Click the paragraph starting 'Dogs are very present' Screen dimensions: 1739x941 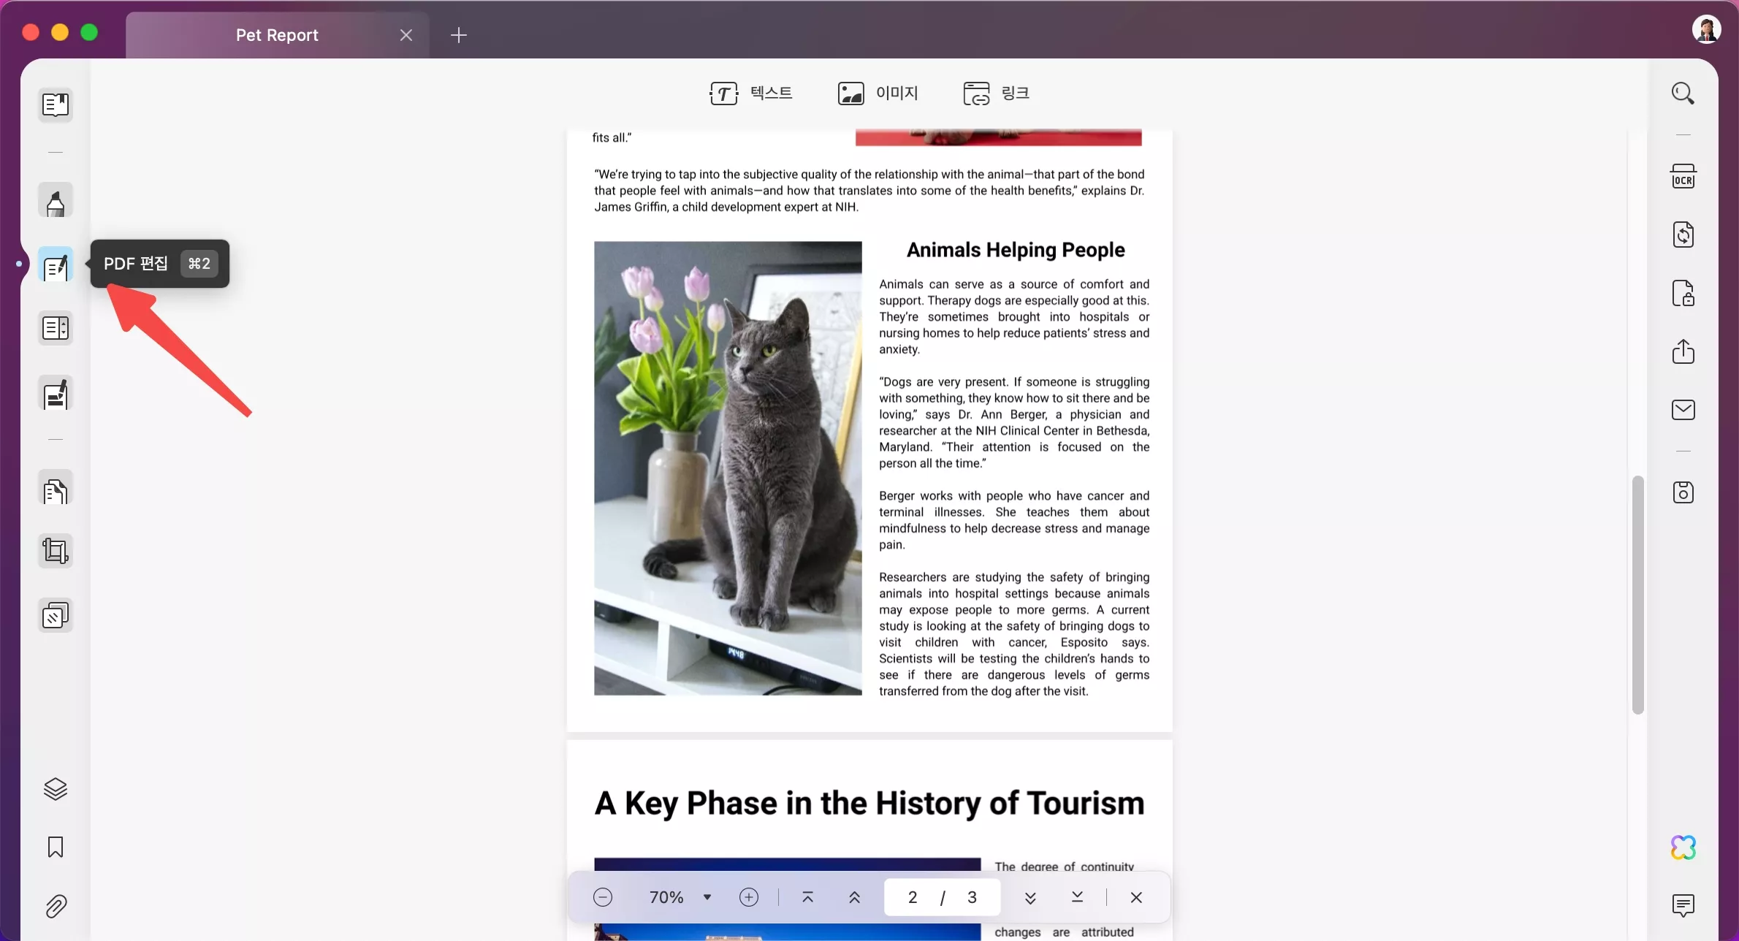(1014, 422)
